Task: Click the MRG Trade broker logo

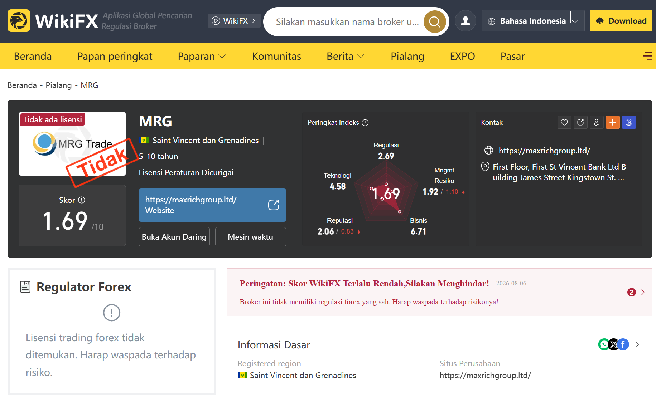Action: pos(72,144)
